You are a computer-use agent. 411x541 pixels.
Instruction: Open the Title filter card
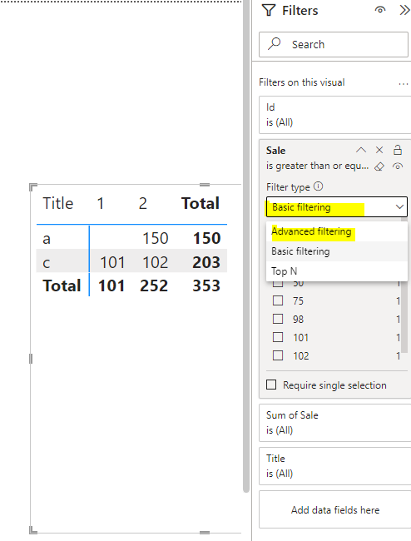click(x=334, y=466)
